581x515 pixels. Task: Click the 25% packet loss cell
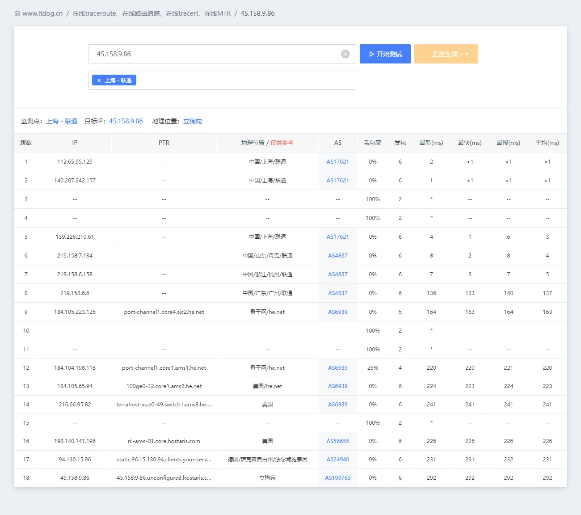(373, 368)
